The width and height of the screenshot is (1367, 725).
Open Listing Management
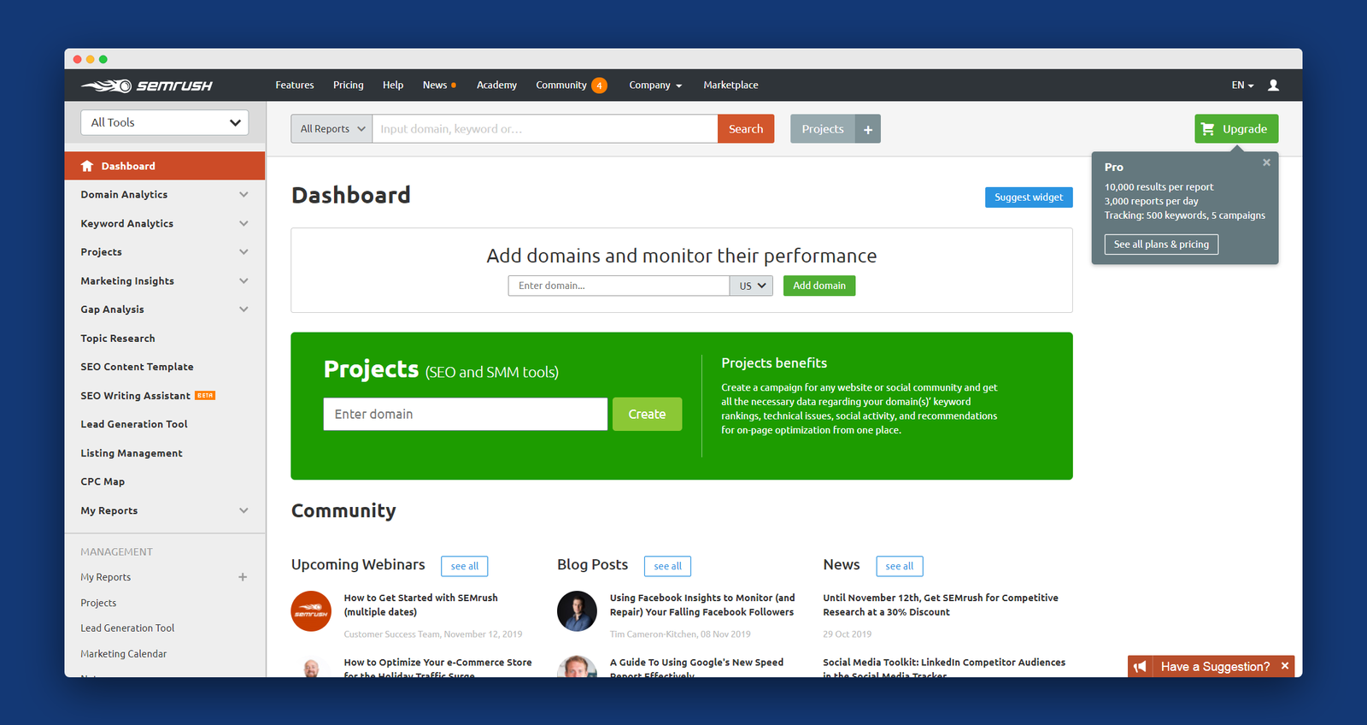pyautogui.click(x=132, y=453)
